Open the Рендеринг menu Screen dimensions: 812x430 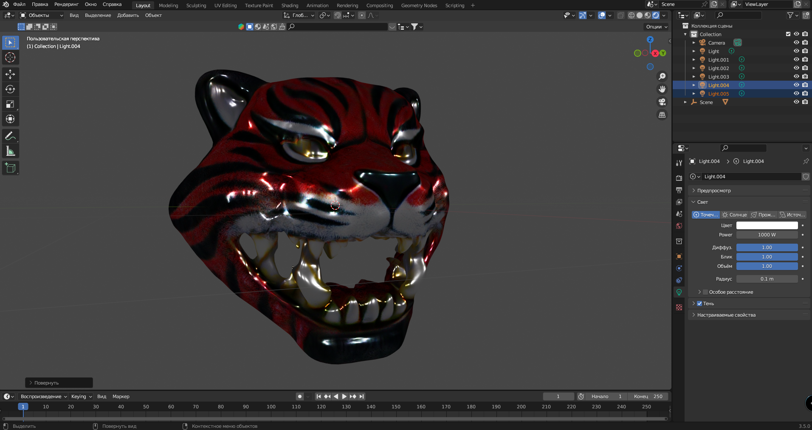[66, 5]
